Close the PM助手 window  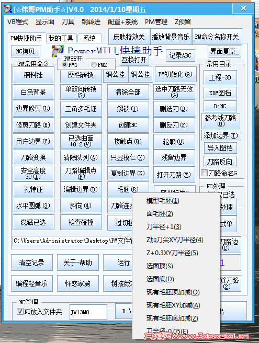[x=243, y=8]
